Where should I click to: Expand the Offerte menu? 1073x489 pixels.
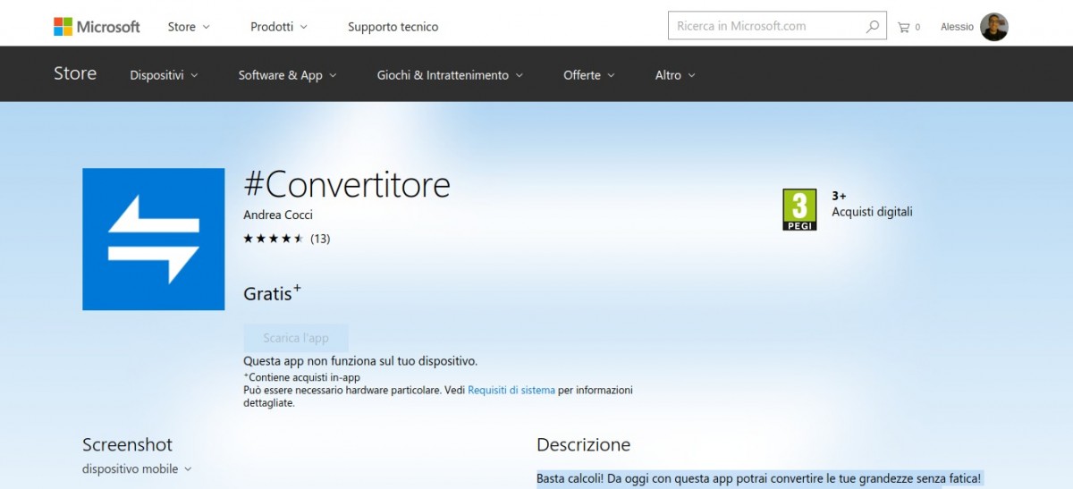point(589,75)
